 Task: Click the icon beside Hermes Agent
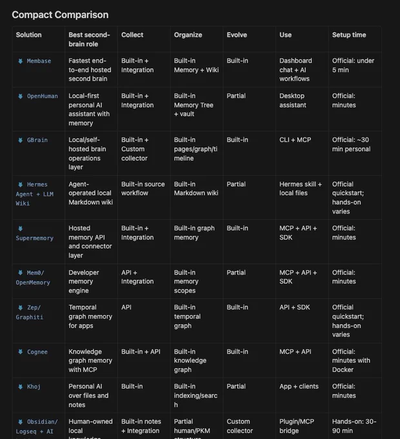pos(21,185)
